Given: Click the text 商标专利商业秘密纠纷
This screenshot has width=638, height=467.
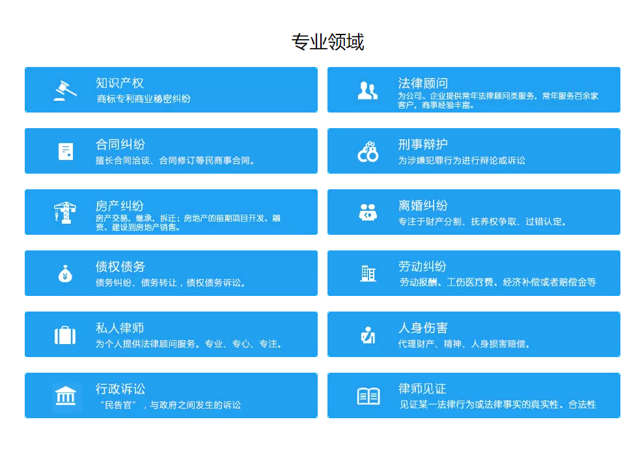Looking at the screenshot, I should point(144,99).
